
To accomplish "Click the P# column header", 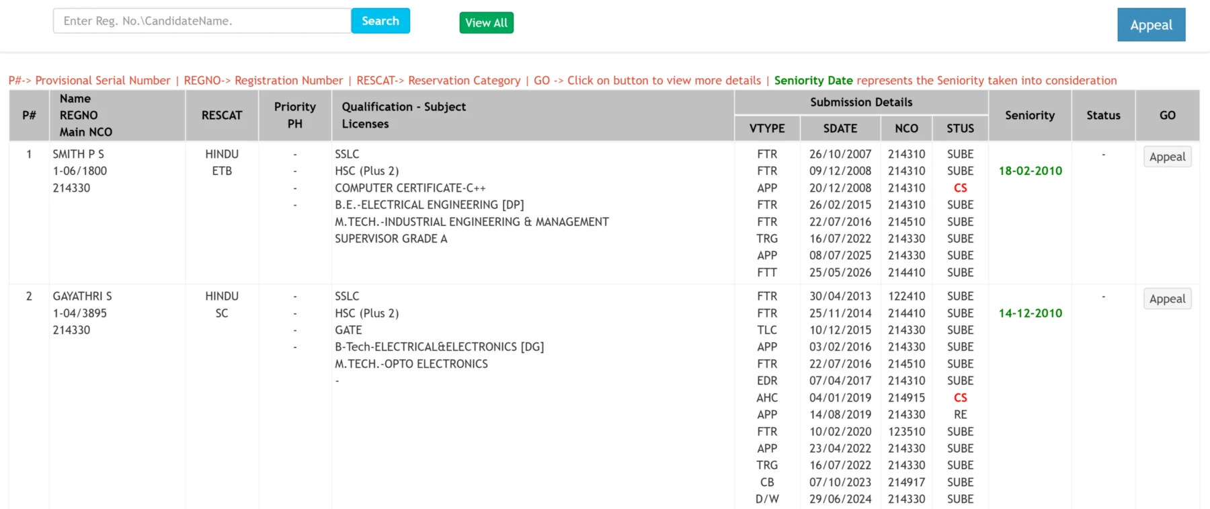I will coord(29,115).
